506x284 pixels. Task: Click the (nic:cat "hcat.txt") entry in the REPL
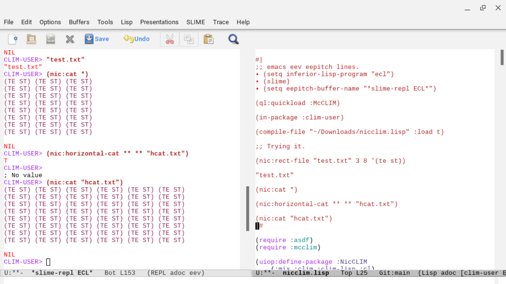pyautogui.click(x=84, y=182)
